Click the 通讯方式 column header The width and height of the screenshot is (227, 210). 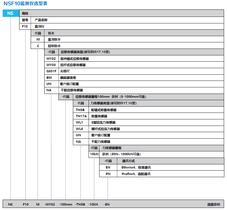coord(128,161)
